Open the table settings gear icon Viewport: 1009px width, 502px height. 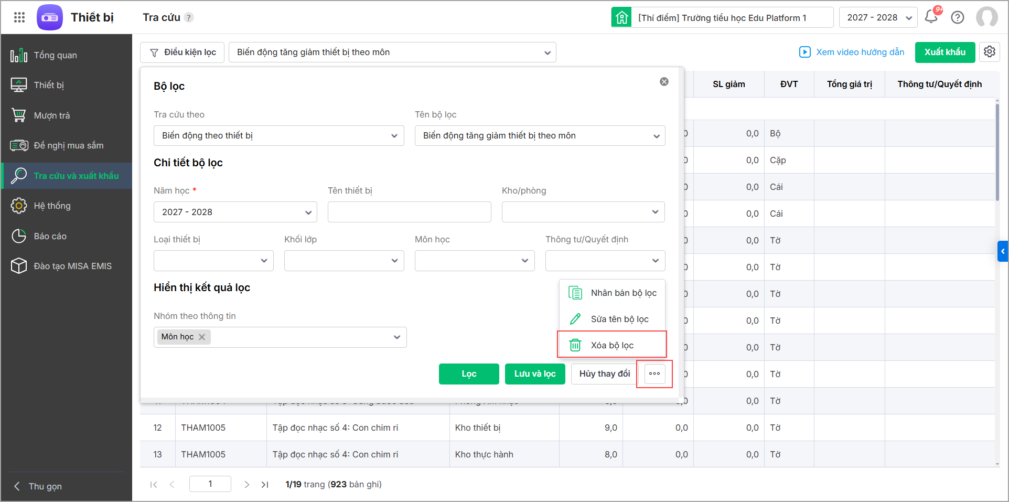(990, 52)
